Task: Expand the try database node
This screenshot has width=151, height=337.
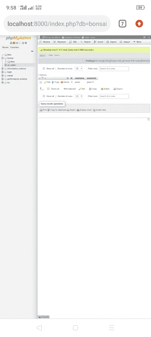Action: click(x=2, y=82)
